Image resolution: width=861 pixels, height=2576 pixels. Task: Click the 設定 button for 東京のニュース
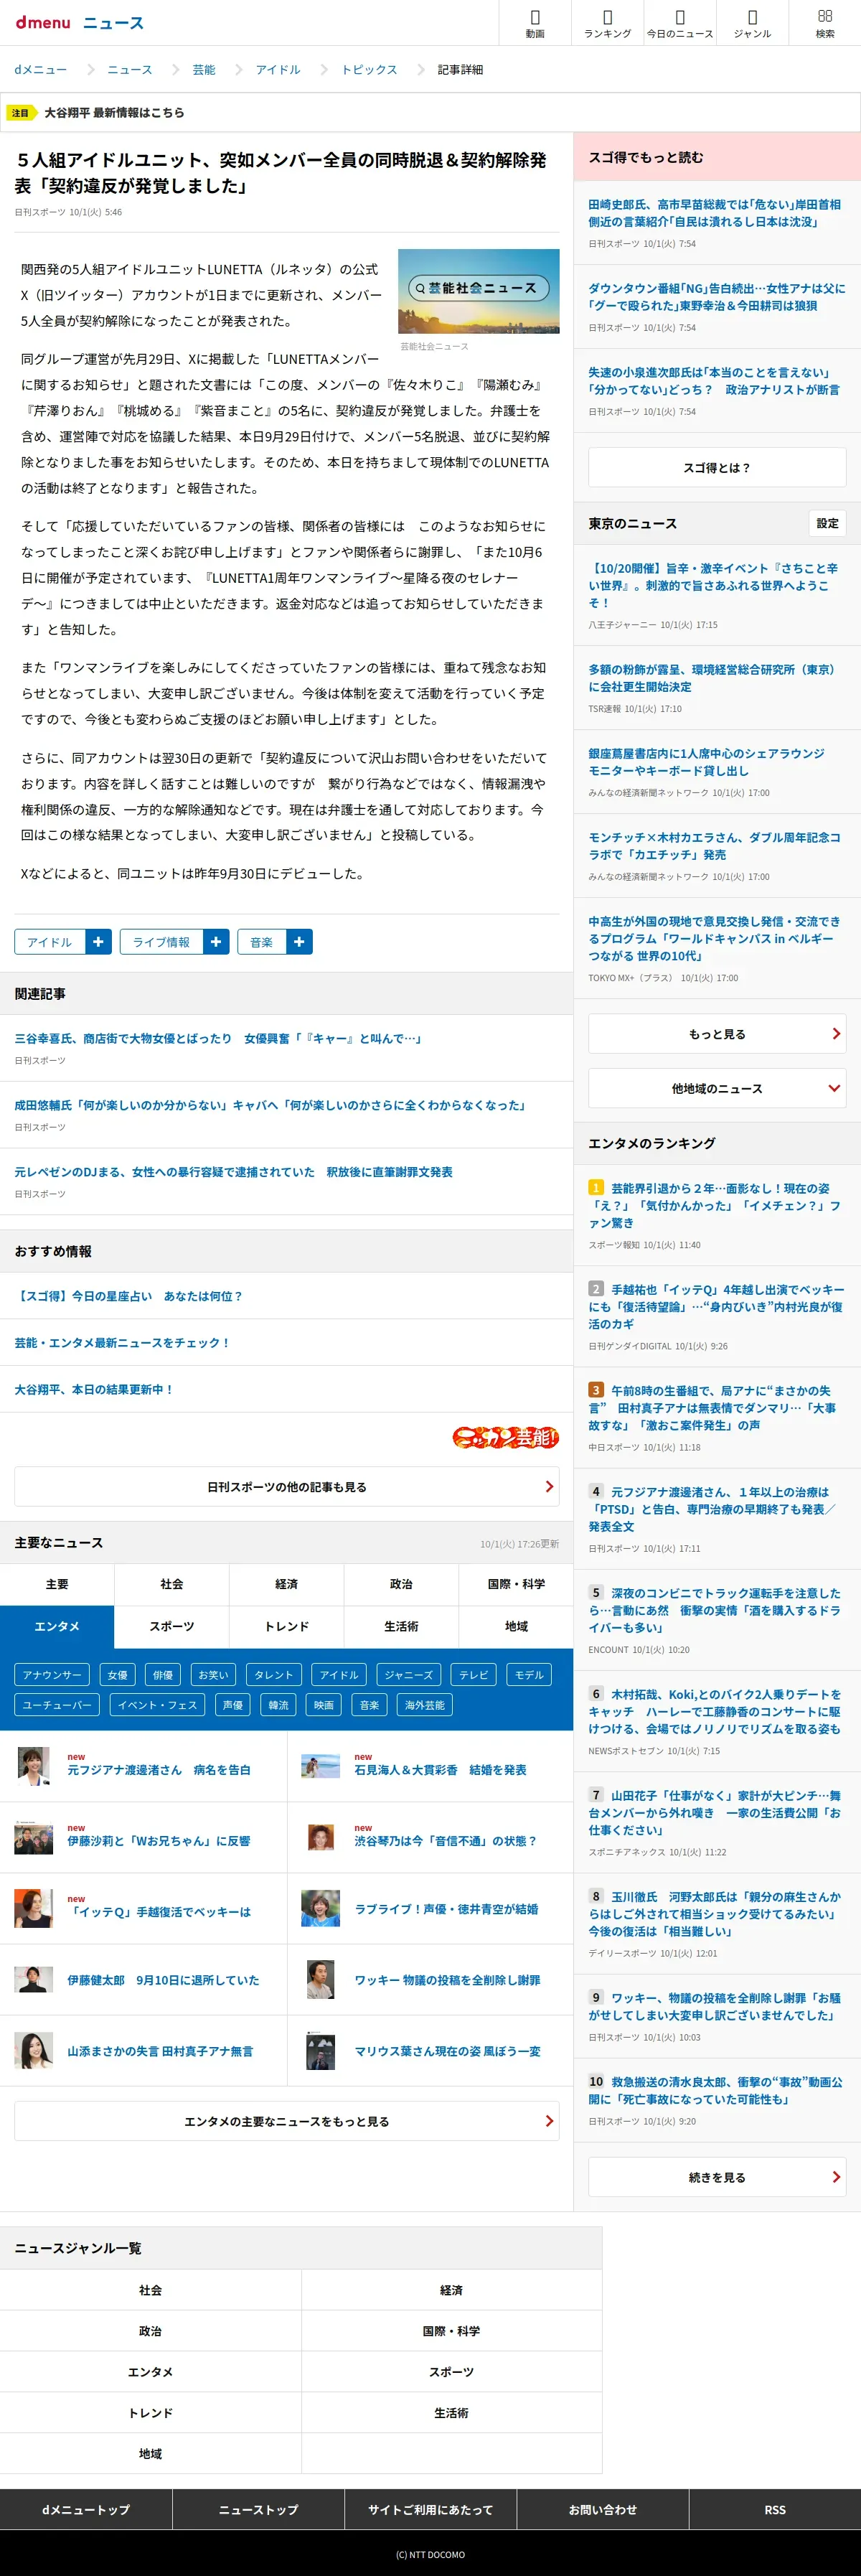click(827, 523)
